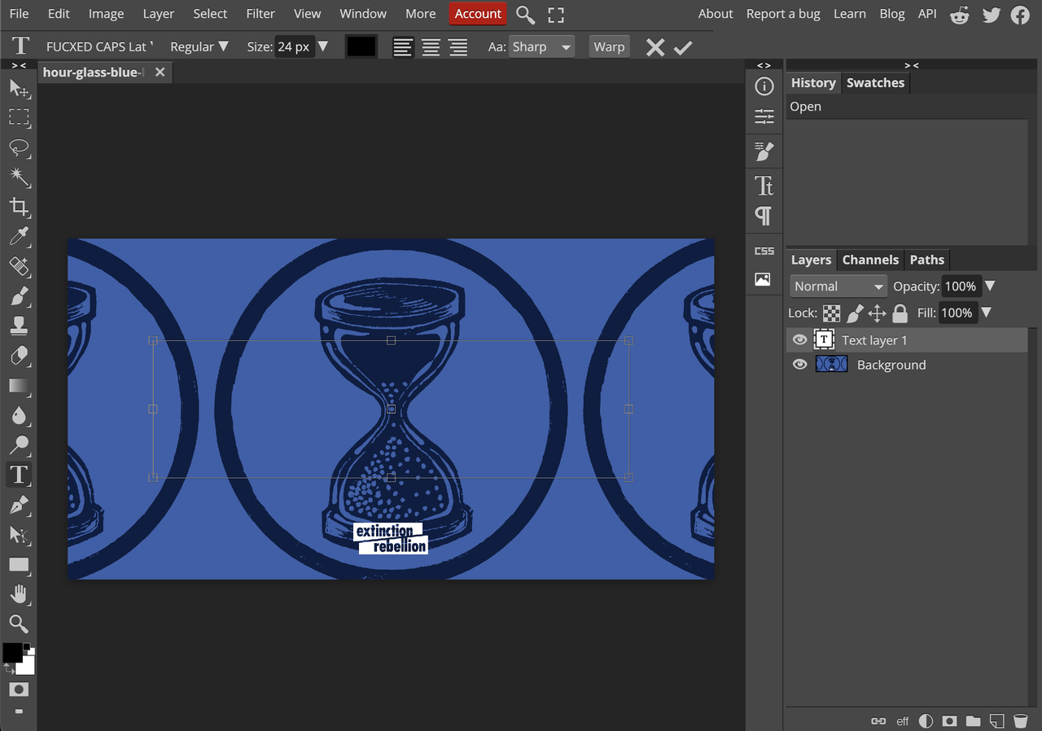Click the font Size input field
The image size is (1042, 731).
pos(293,47)
